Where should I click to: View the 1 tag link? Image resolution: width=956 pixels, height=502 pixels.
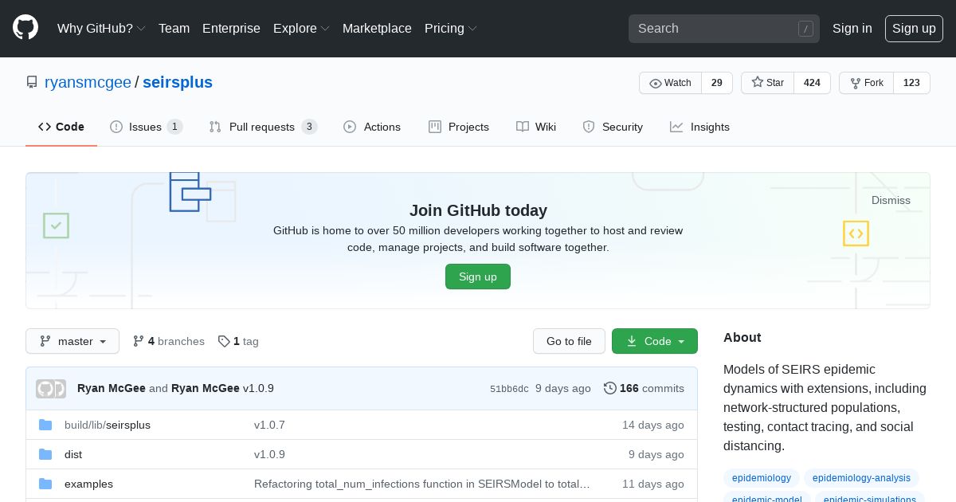238,341
